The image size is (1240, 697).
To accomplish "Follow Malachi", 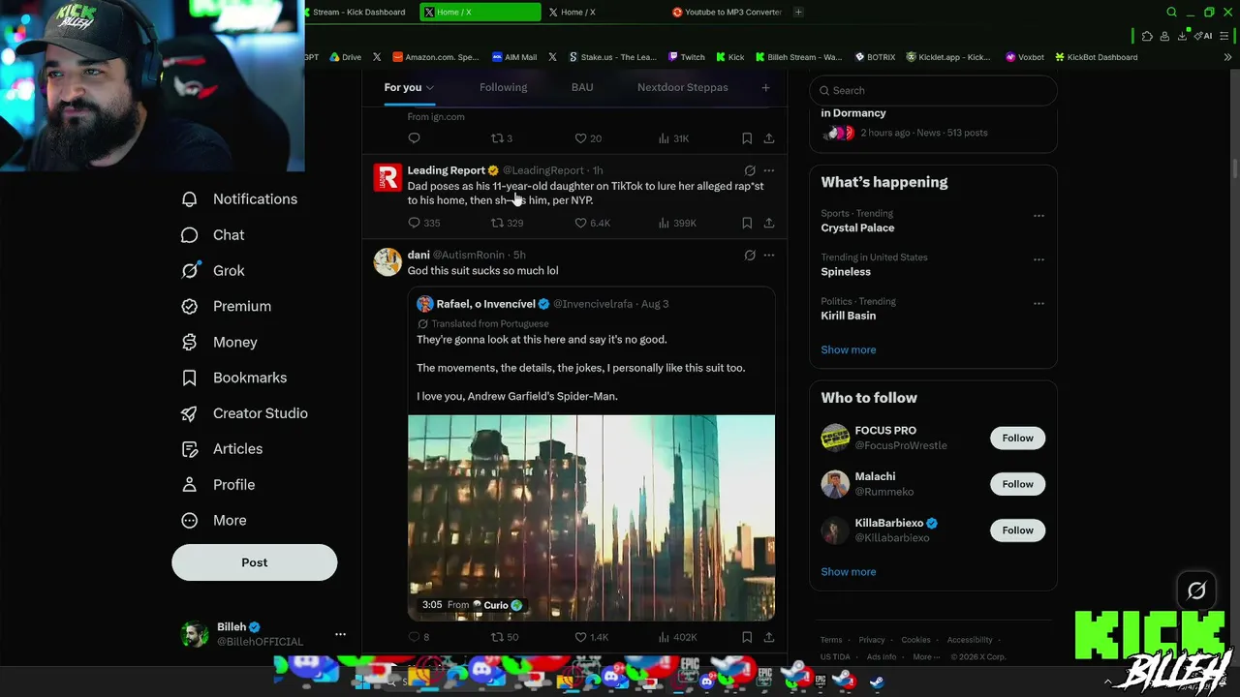I will click(x=1017, y=484).
